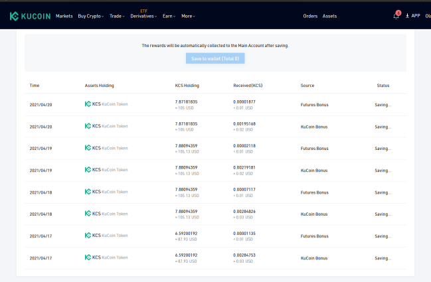The height and width of the screenshot is (282, 431).
Task: Click the KuCoin logo
Action: [30, 16]
